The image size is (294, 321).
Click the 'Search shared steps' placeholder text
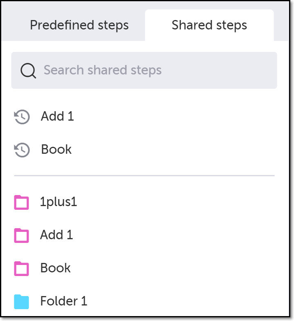tap(103, 70)
